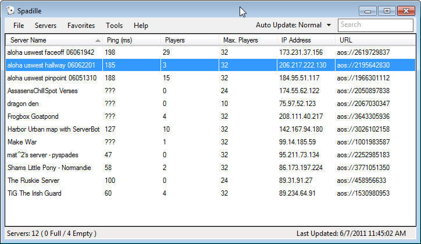Open the File menu
421x244 pixels.
[19, 26]
